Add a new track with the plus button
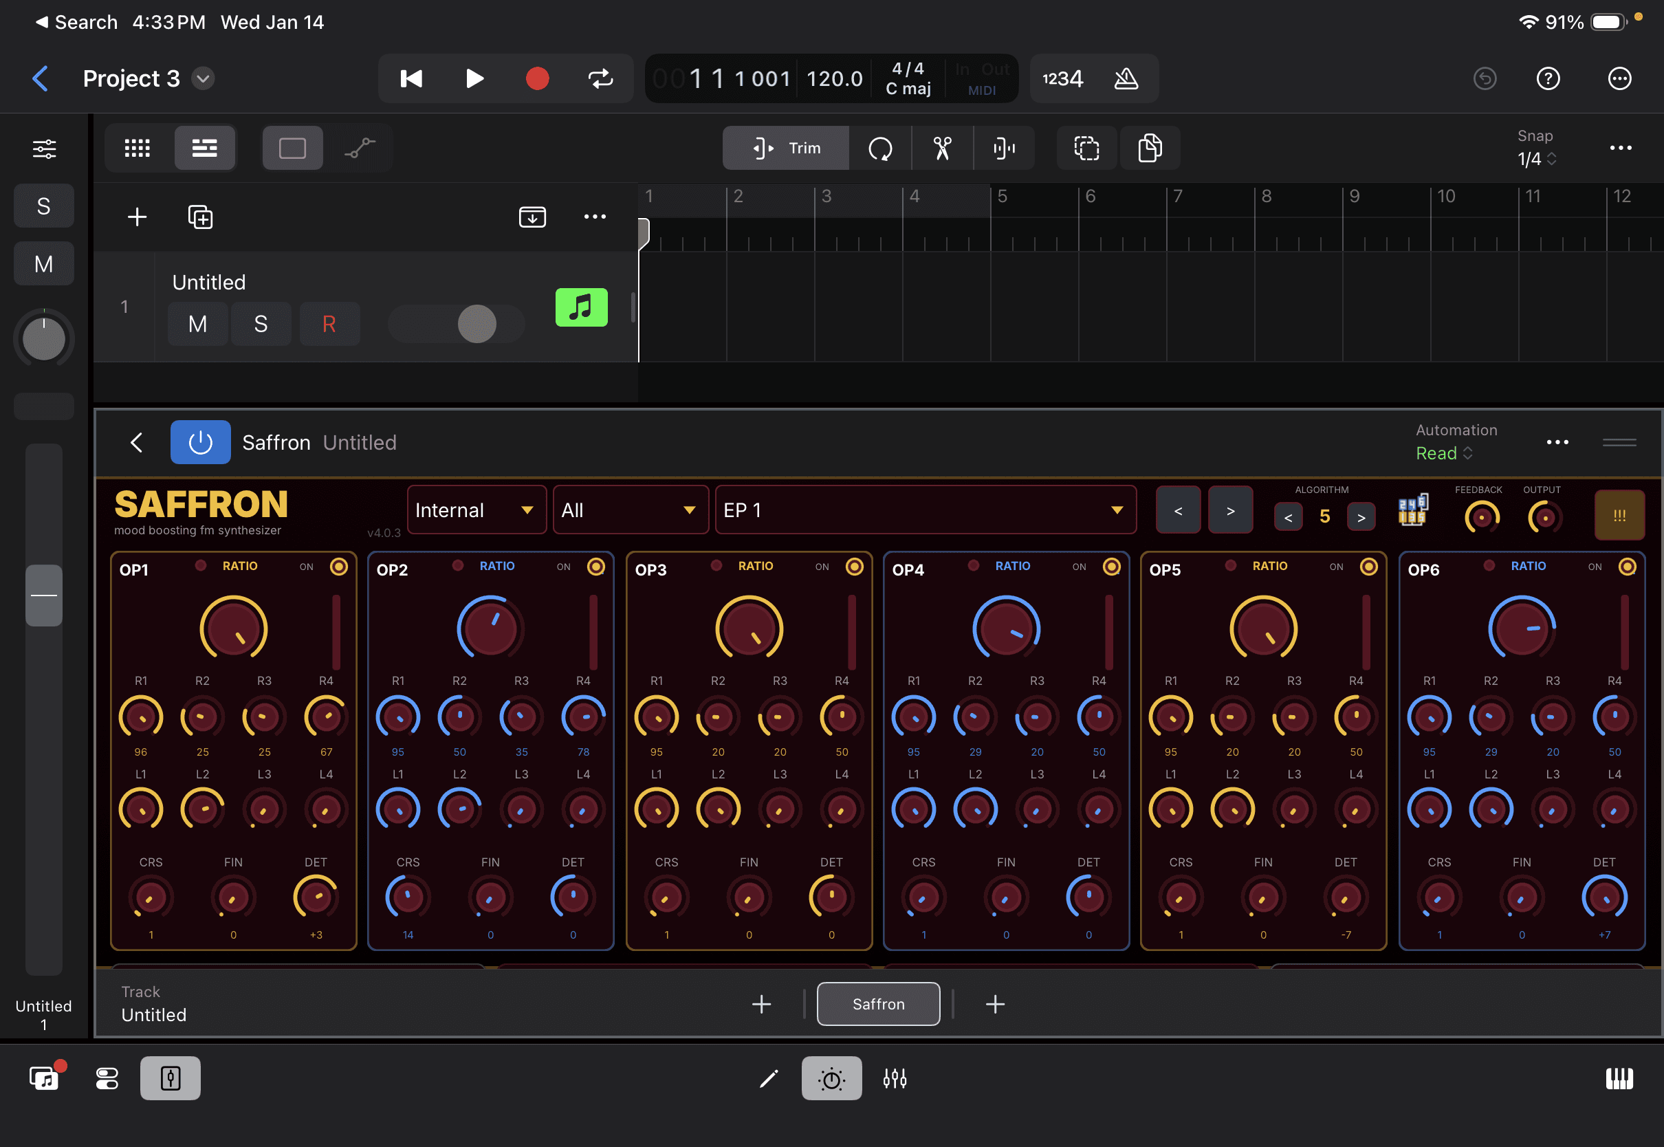Image resolution: width=1664 pixels, height=1147 pixels. pyautogui.click(x=138, y=217)
